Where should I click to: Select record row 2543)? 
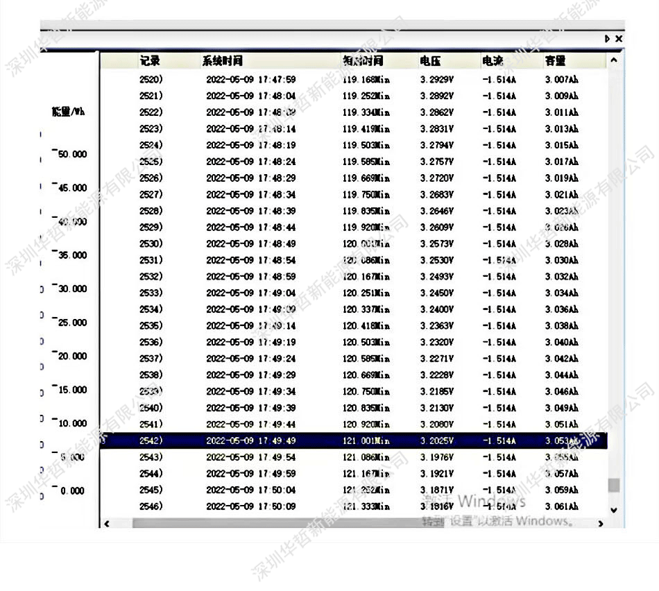pyautogui.click(x=354, y=457)
